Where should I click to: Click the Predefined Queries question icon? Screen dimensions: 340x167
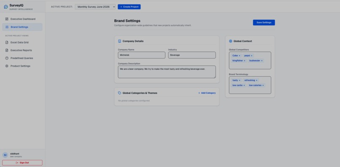[7, 58]
